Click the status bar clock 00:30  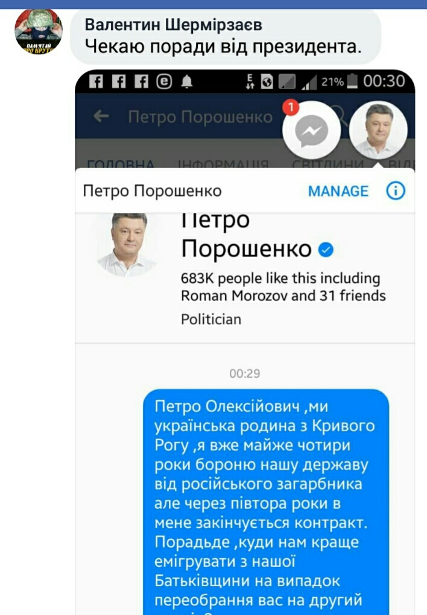[384, 81]
